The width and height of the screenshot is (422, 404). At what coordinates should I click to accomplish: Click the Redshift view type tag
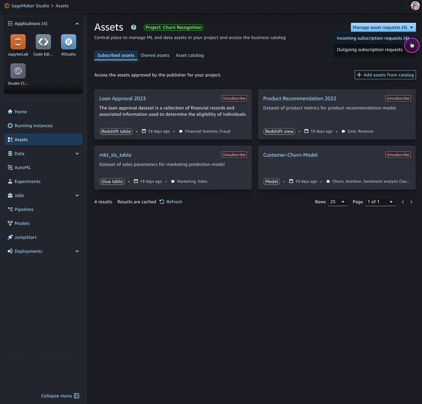point(279,131)
